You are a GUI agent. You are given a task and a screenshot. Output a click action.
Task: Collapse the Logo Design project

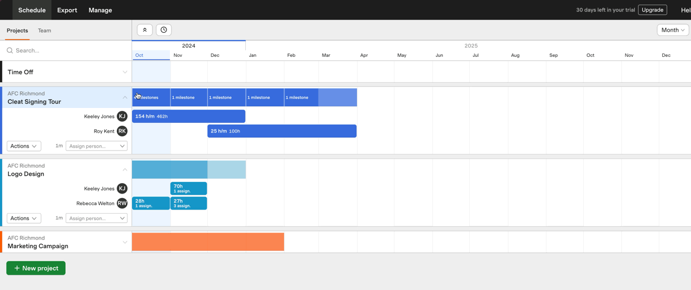[125, 170]
